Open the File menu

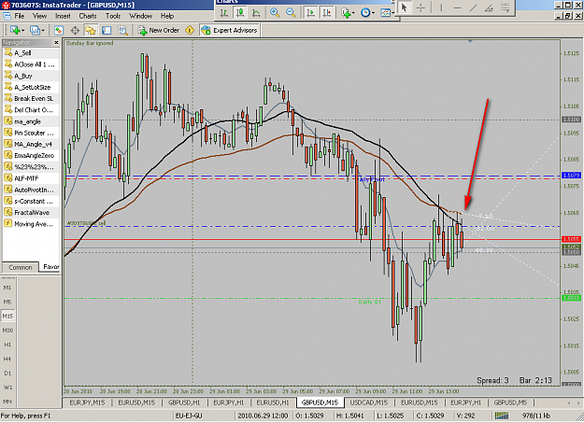coord(19,16)
